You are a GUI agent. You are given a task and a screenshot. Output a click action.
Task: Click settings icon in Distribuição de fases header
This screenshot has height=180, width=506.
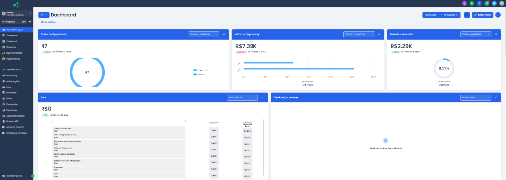pyautogui.click(x=496, y=97)
